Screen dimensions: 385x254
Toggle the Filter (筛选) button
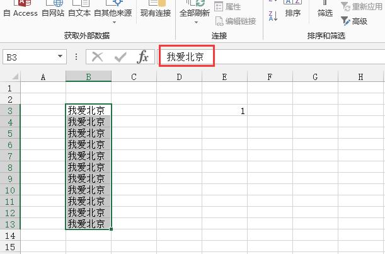325,10
